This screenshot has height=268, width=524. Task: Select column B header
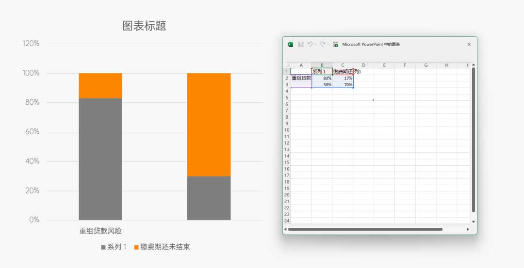(x=322, y=65)
